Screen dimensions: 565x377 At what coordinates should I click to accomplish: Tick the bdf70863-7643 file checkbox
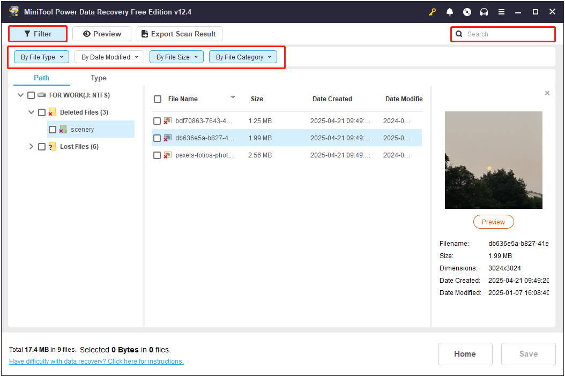[157, 121]
